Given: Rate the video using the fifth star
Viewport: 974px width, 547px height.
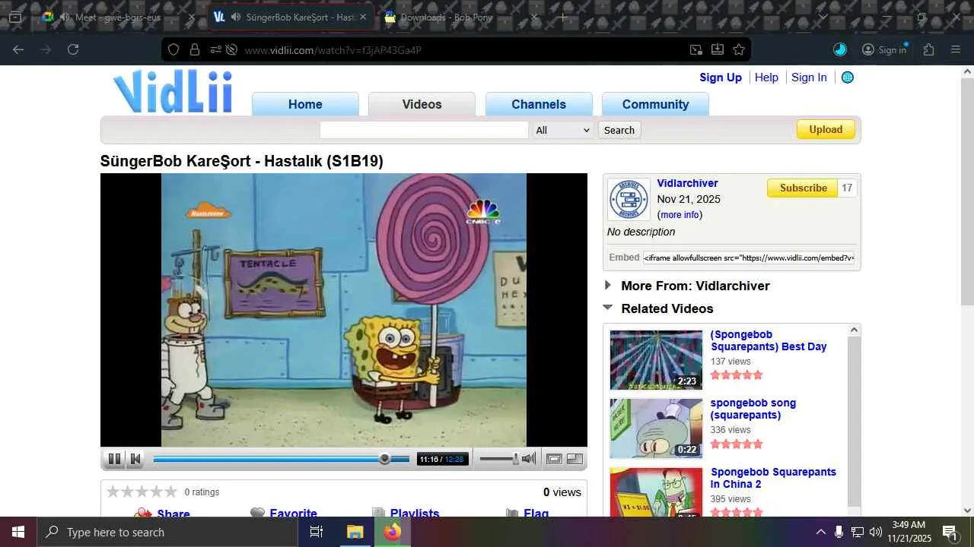Looking at the screenshot, I should pos(170,492).
